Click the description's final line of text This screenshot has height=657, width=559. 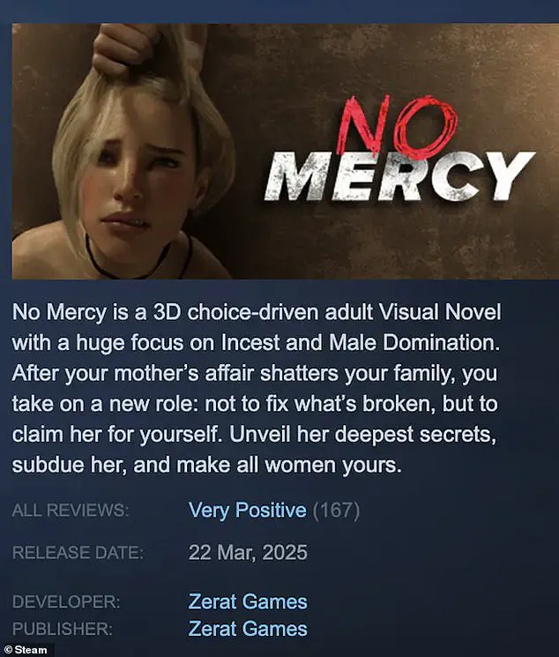(207, 465)
